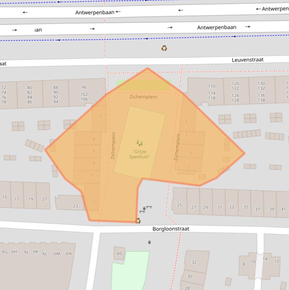Click the Borgloonstraat street label
The image size is (289, 290).
pyautogui.click(x=171, y=229)
